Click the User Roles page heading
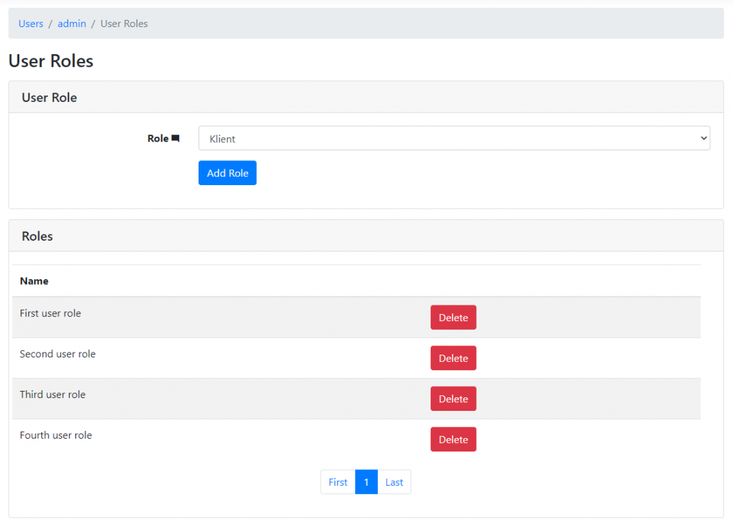 coord(51,61)
